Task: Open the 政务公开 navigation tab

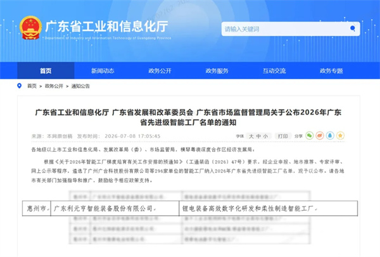Action: click(x=160, y=71)
